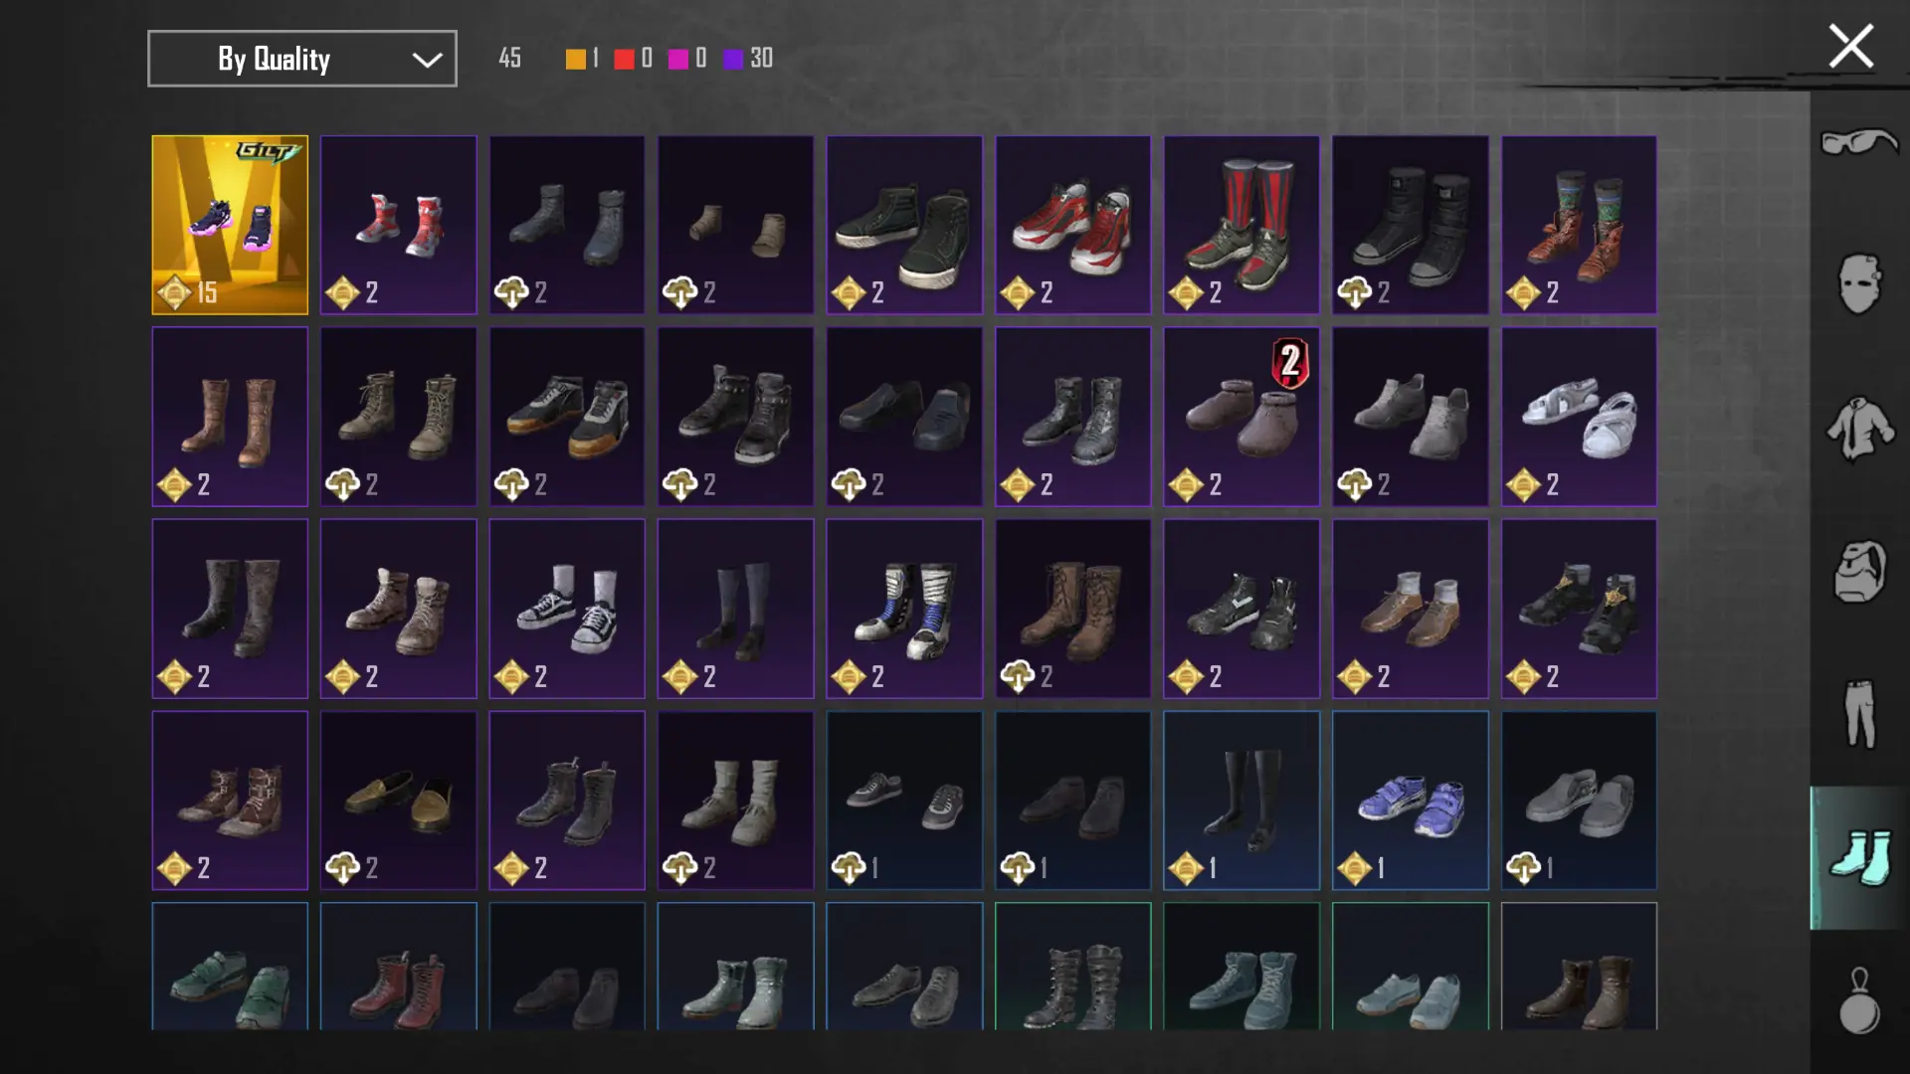Expand the By Quality sort dropdown
The height and width of the screenshot is (1074, 1910).
[302, 59]
